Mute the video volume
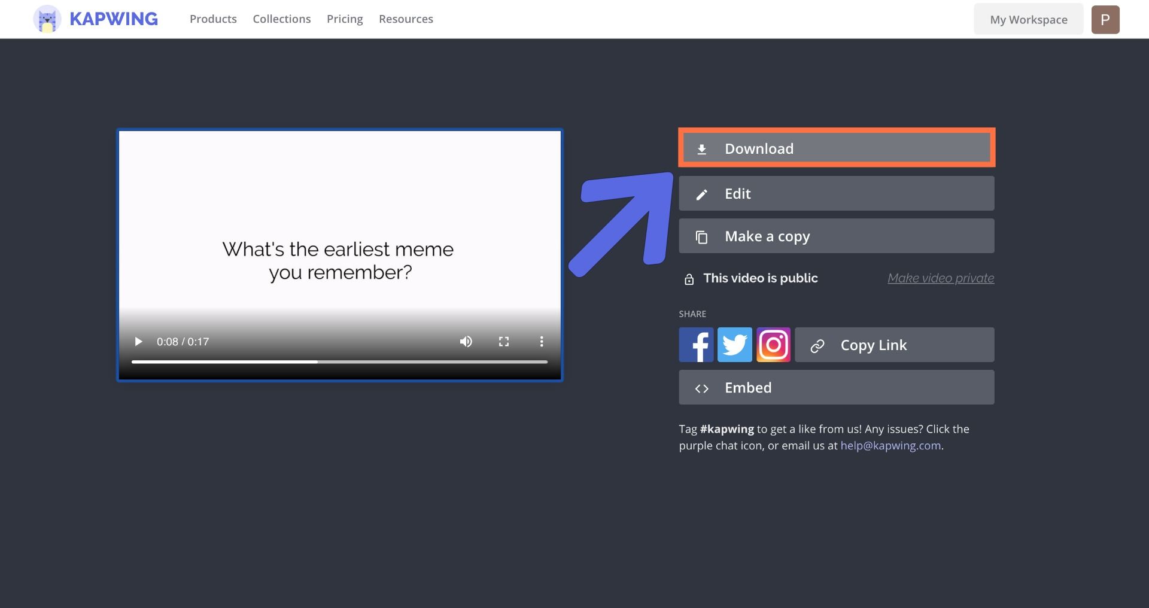This screenshot has width=1149, height=608. (466, 342)
